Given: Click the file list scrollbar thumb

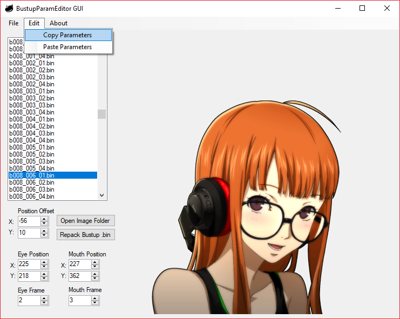Looking at the screenshot, I should point(102,114).
